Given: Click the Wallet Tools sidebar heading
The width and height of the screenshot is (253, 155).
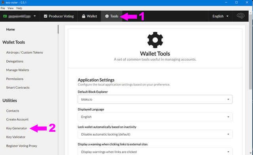Looking at the screenshot, I should [14, 42].
